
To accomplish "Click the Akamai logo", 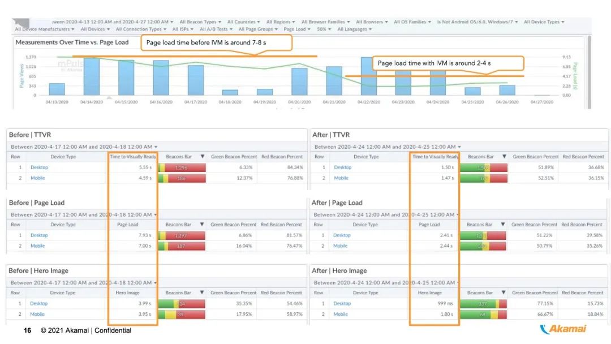I will pos(563,329).
